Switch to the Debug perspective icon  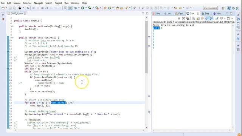[x=233, y=8]
